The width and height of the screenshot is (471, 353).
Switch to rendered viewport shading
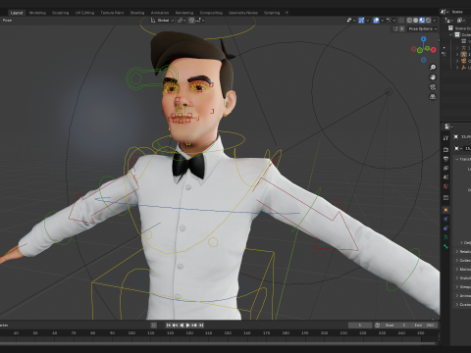tap(428, 21)
